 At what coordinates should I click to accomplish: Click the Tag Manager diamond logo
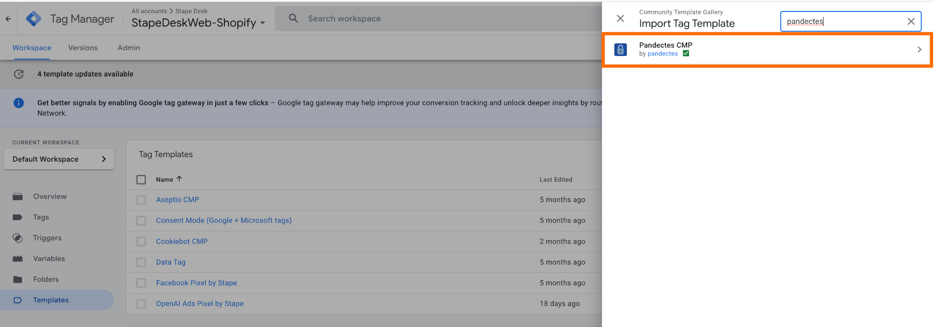(34, 19)
